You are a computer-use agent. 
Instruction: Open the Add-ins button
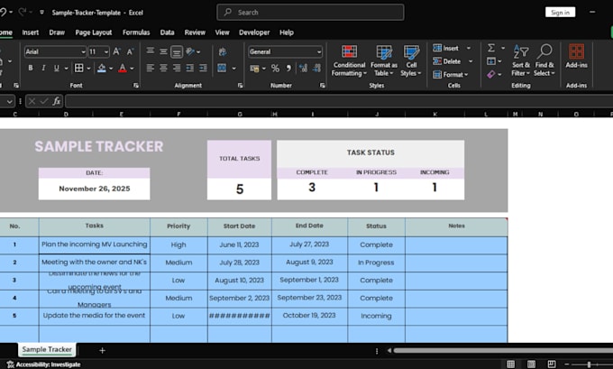coord(576,57)
